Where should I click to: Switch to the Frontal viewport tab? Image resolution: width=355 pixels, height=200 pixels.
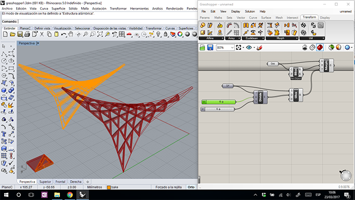(60, 182)
